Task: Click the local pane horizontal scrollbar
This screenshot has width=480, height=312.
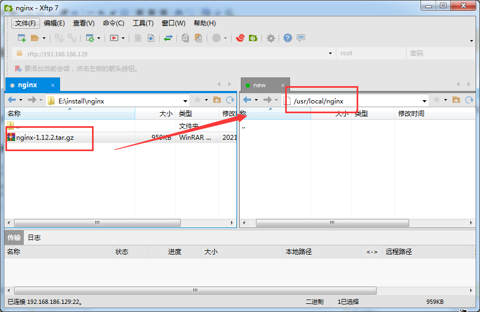Action: [97, 223]
